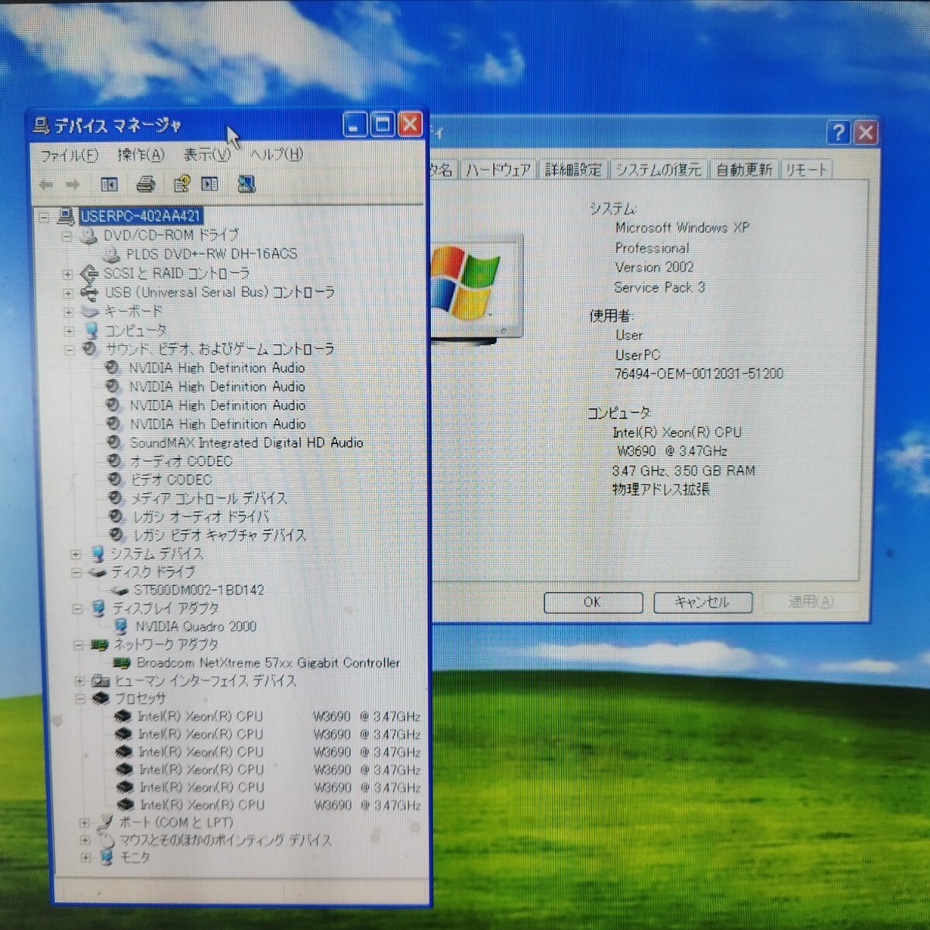Click the SCSI と RAID controller category icon
The width and height of the screenshot is (930, 930).
(x=90, y=273)
